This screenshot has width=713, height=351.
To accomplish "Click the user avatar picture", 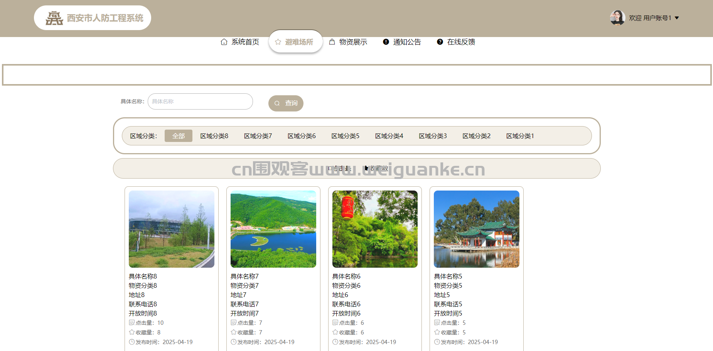I will tap(617, 18).
